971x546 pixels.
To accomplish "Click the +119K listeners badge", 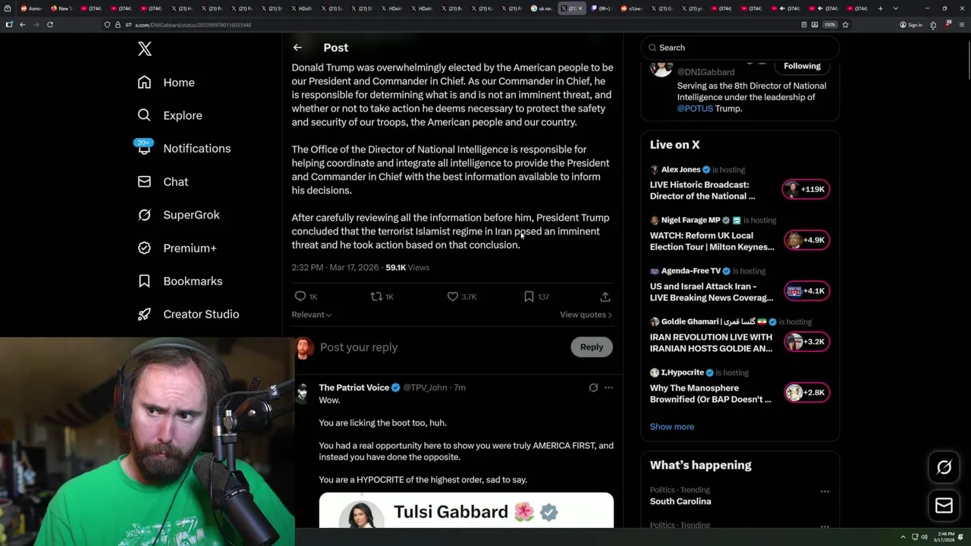I will (806, 190).
